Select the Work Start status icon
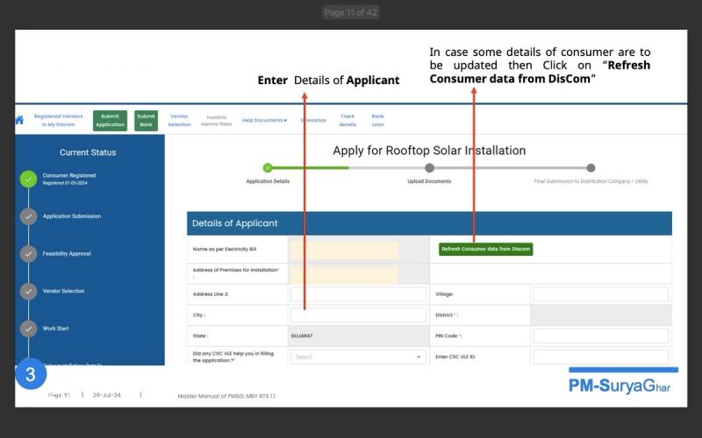 (x=28, y=328)
